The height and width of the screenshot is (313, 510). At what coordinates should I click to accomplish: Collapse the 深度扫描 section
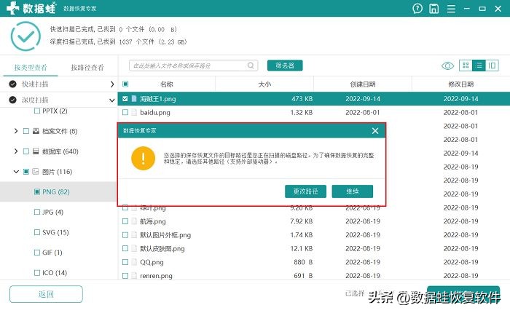[x=112, y=100]
